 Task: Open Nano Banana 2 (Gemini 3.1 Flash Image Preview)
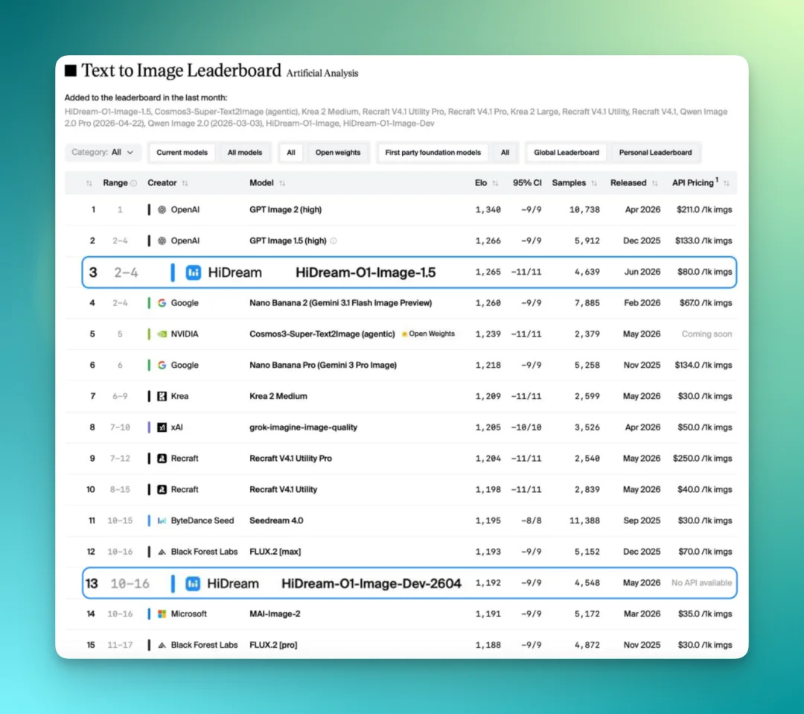pos(340,302)
